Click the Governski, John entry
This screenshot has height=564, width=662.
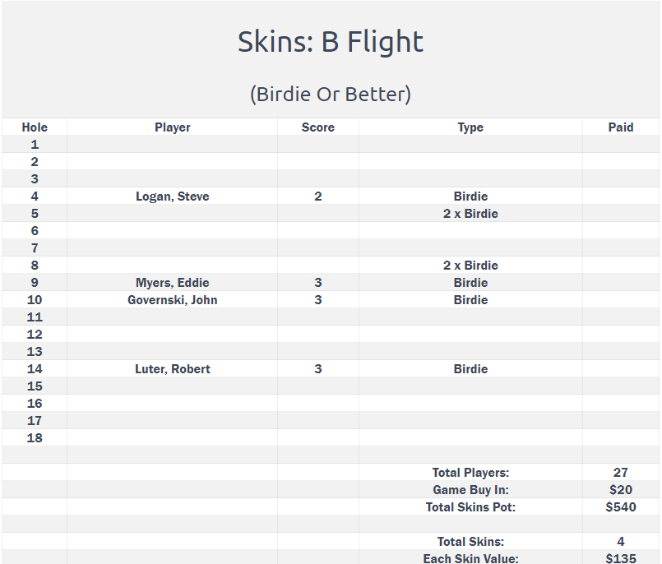click(x=172, y=300)
